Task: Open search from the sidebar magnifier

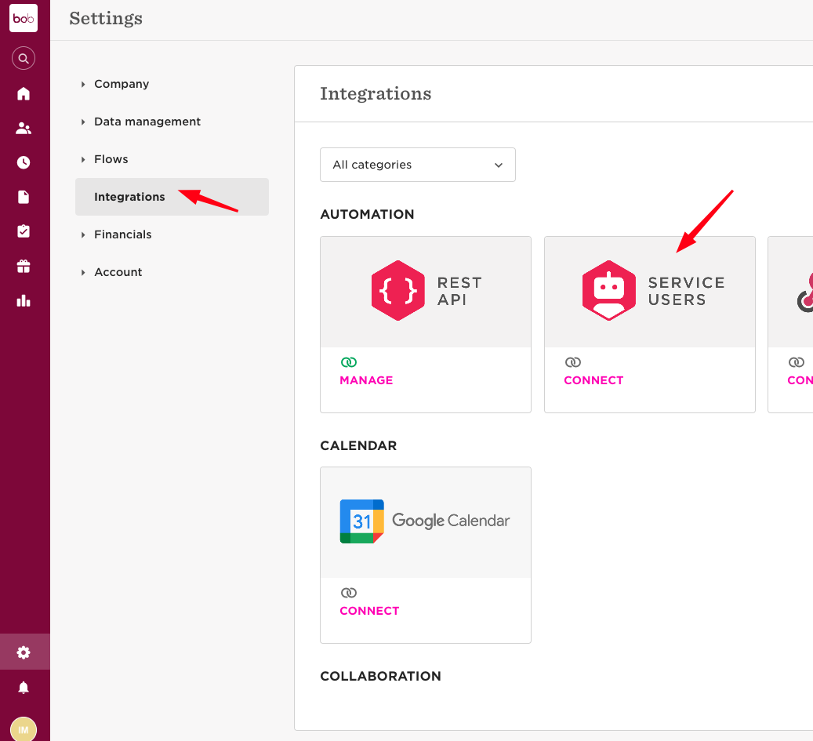Action: coord(24,58)
